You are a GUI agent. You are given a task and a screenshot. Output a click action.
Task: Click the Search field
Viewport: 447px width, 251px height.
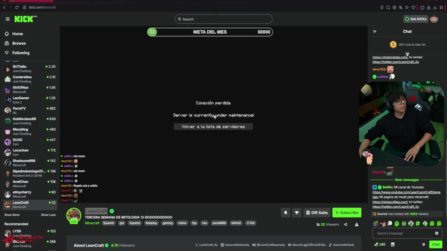223,19
